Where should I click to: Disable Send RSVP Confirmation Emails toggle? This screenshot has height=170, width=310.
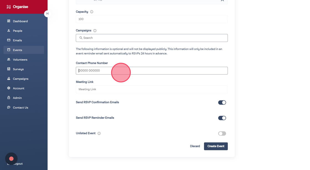[x=222, y=103]
